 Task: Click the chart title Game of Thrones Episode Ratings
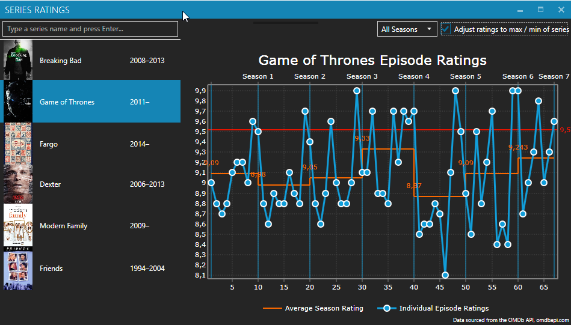(372, 60)
